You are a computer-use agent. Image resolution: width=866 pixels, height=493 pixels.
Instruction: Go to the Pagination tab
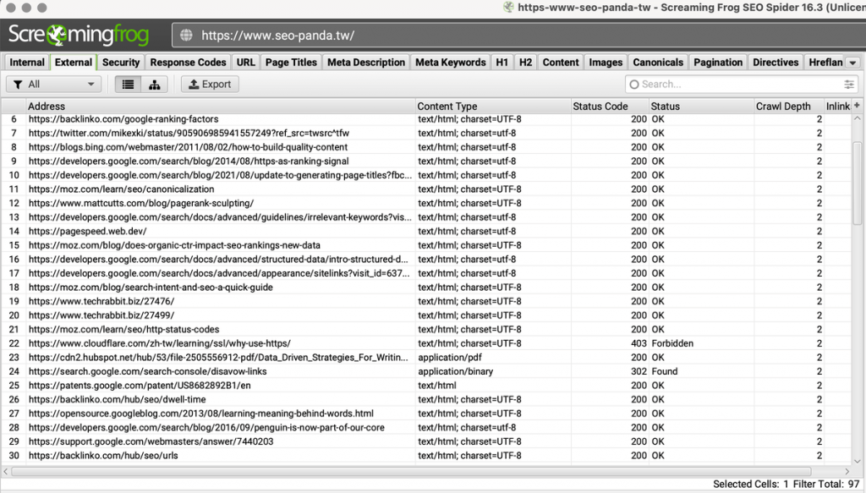click(x=718, y=63)
